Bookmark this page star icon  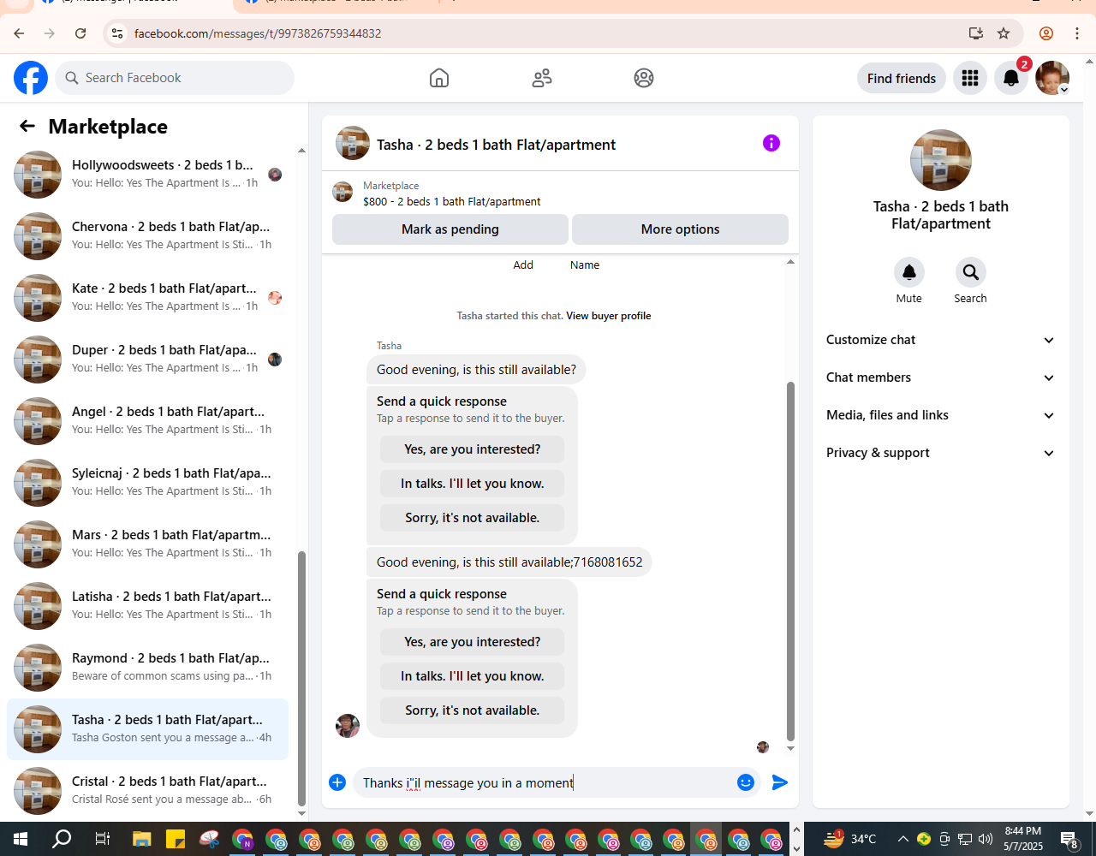[1004, 33]
